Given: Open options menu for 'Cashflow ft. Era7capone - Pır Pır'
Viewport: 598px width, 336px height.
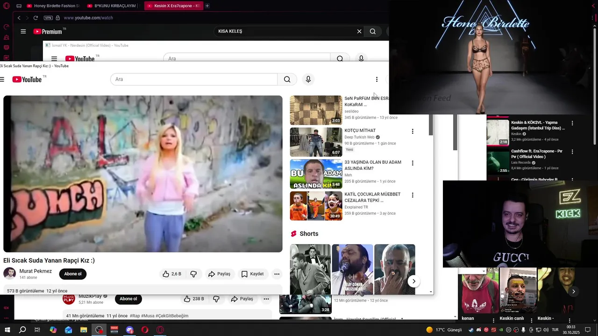Looking at the screenshot, I should (572, 152).
